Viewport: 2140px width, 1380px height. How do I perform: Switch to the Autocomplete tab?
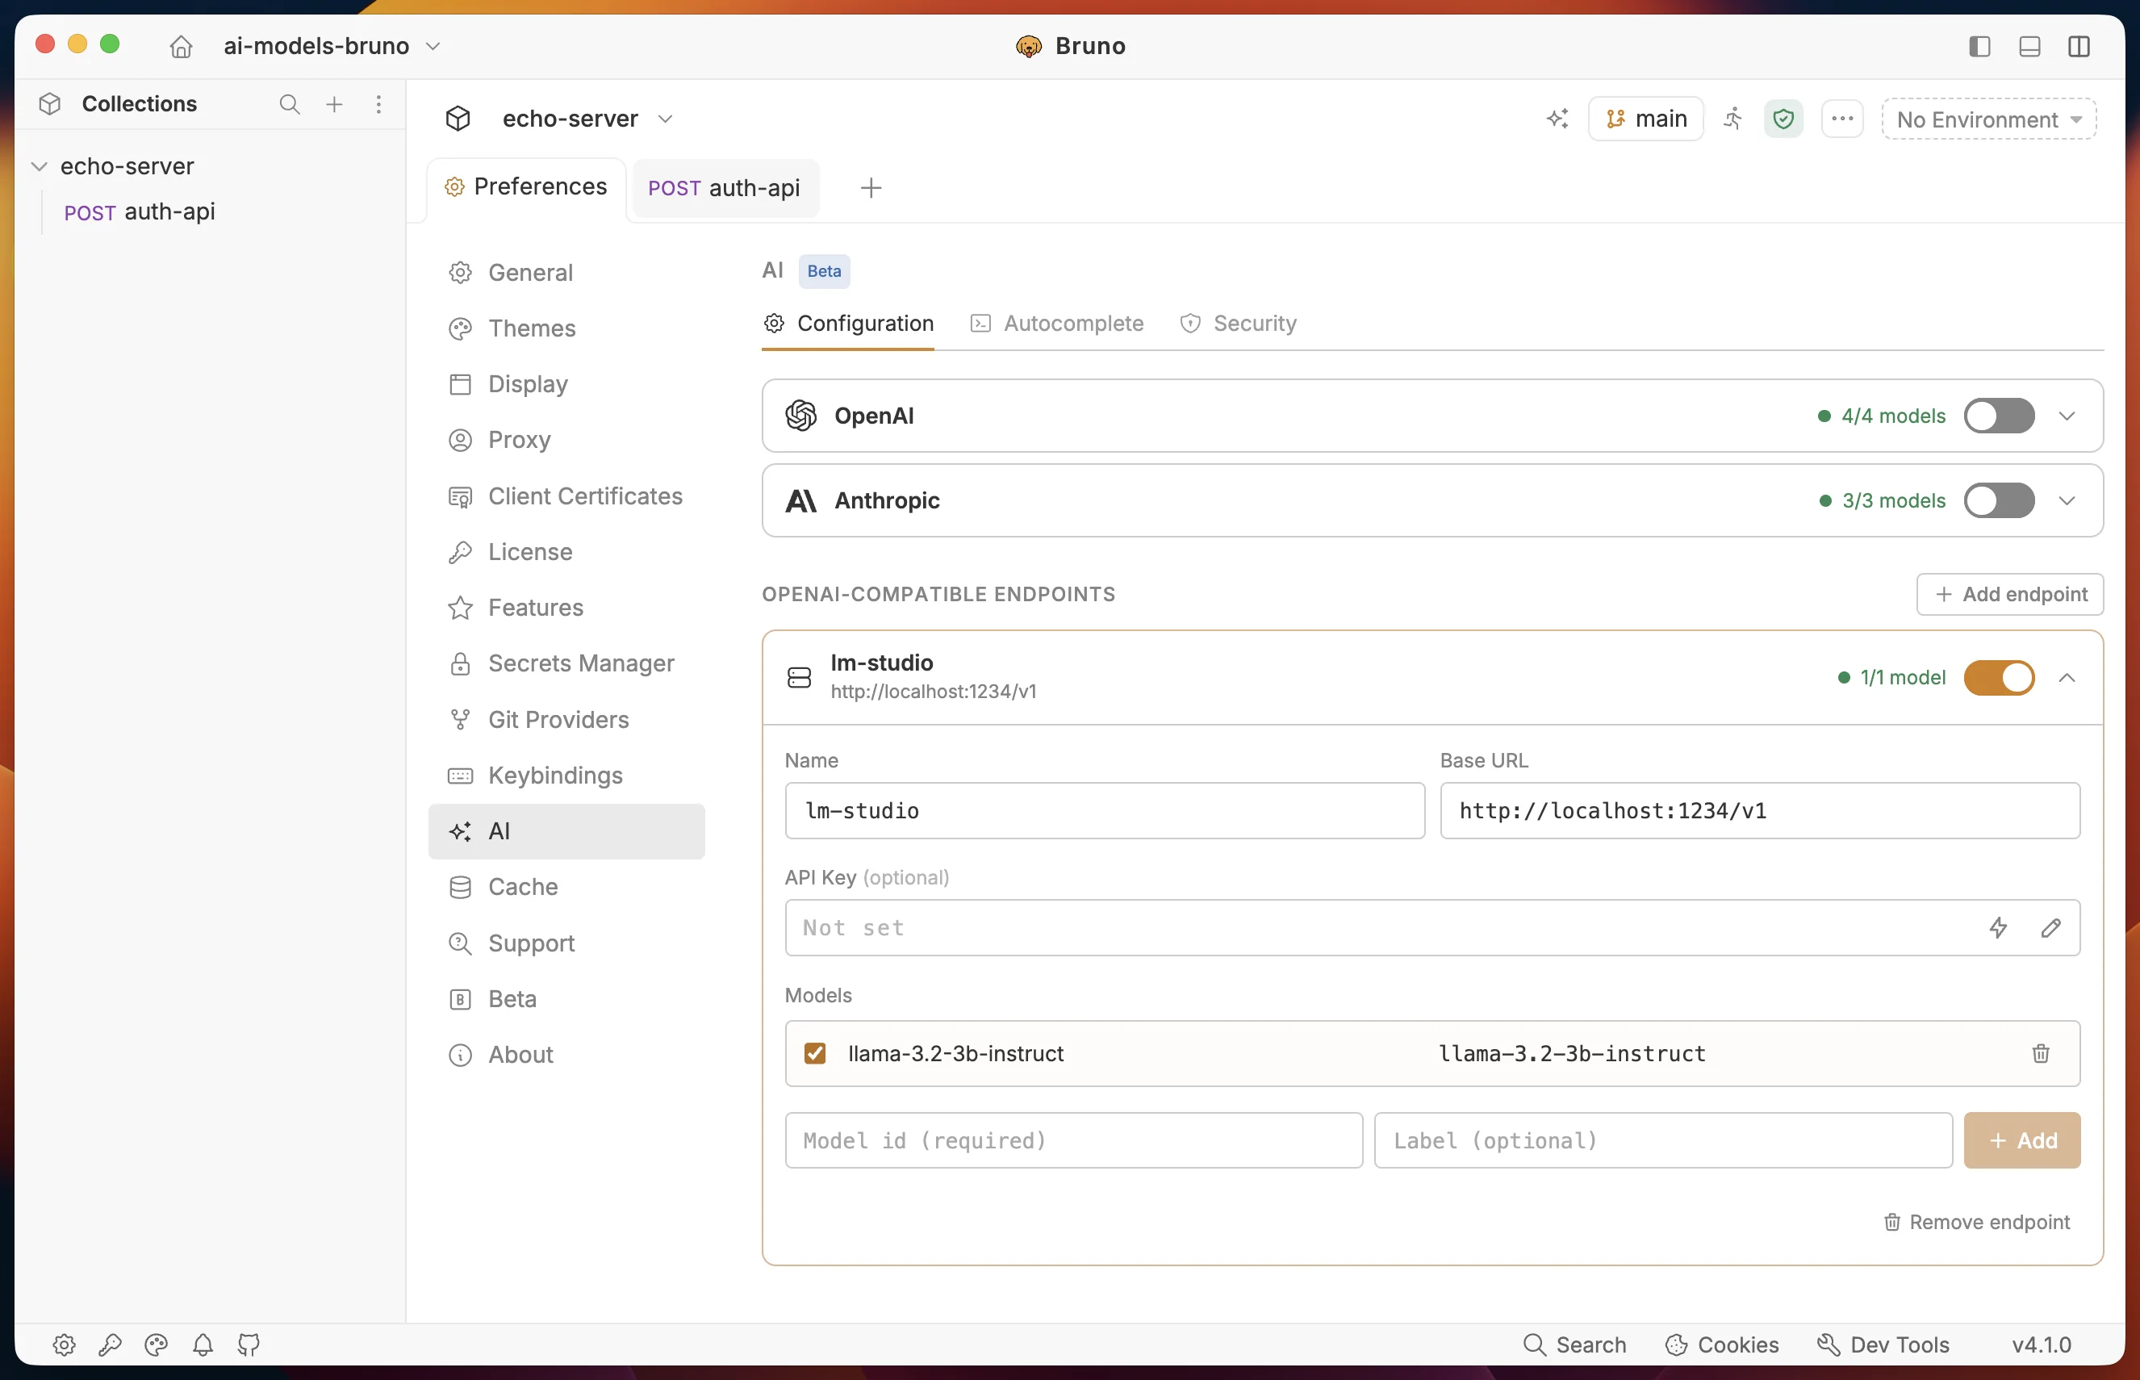1057,324
